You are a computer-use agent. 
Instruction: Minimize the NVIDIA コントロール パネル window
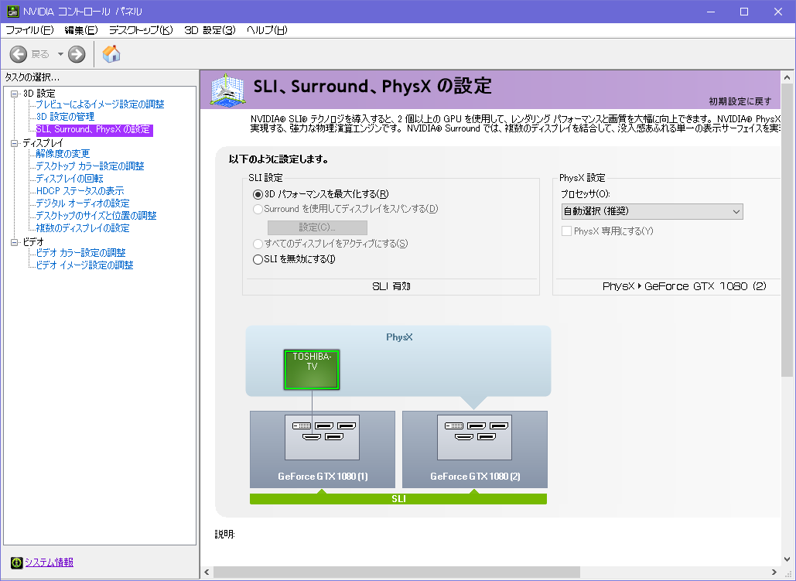[711, 11]
